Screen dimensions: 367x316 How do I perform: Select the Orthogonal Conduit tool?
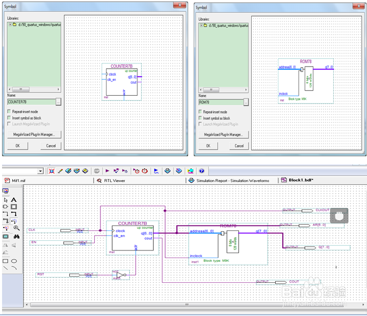tap(6, 221)
